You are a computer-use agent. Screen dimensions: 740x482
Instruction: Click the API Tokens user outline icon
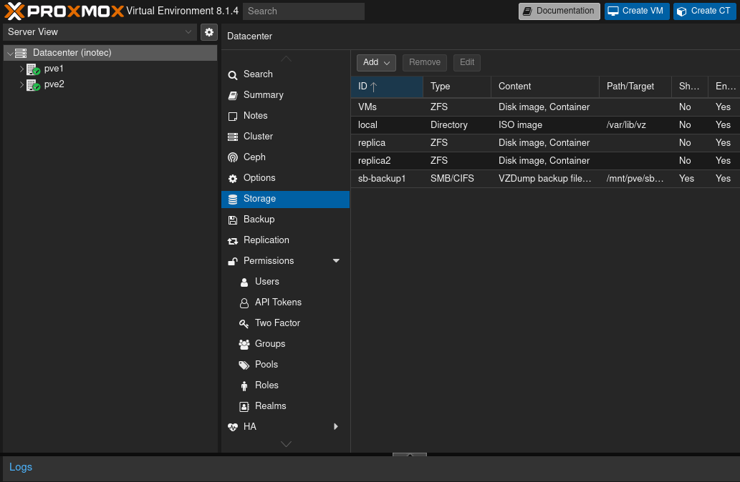coord(244,303)
